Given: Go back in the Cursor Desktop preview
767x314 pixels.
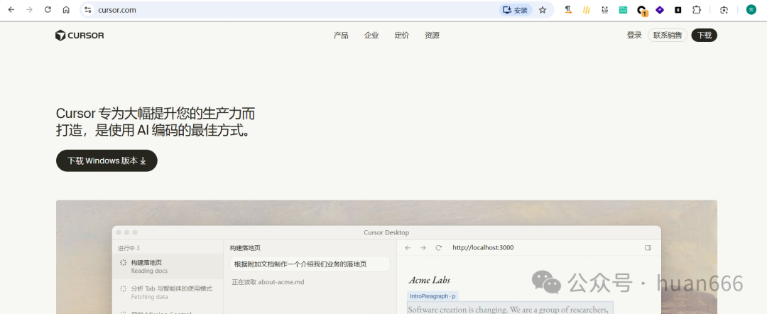Looking at the screenshot, I should [408, 248].
